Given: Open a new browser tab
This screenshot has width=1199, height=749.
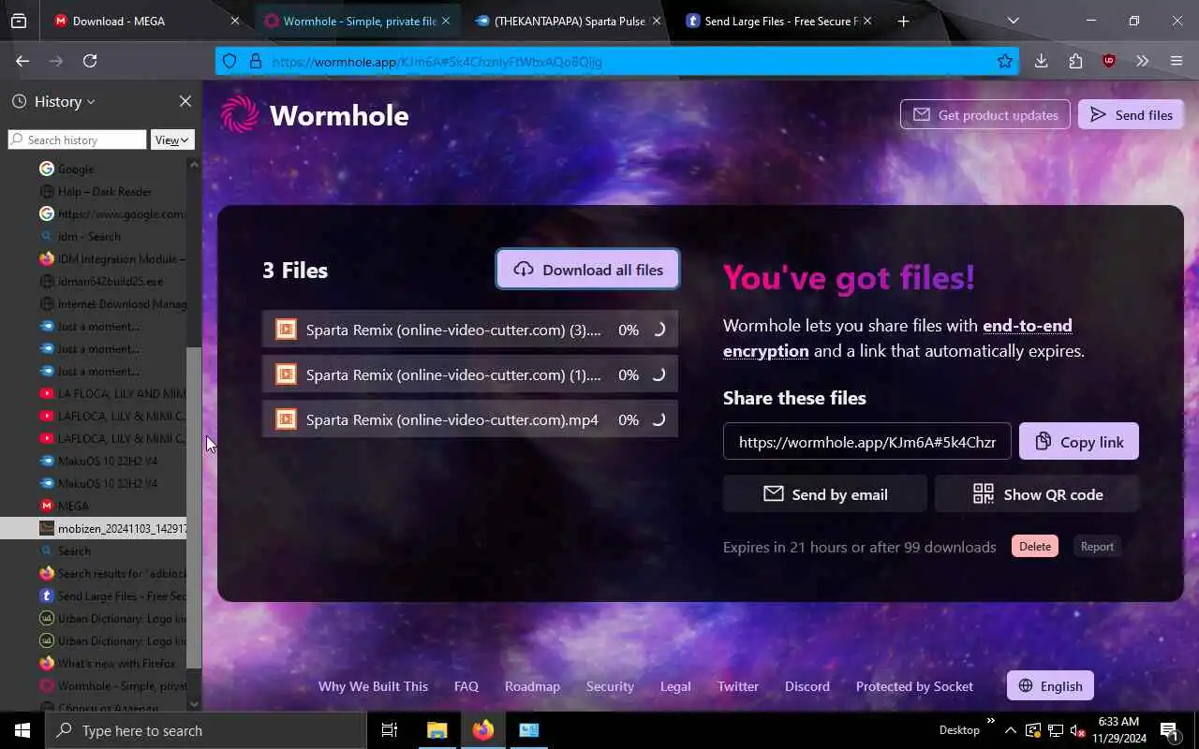Looking at the screenshot, I should point(903,21).
